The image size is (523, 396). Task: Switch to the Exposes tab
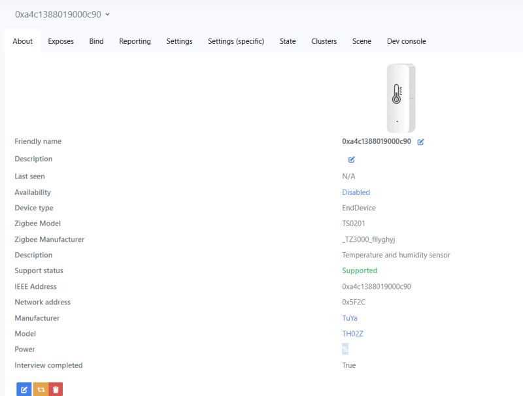point(61,41)
